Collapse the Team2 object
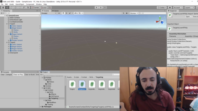Viewport: 198px width, 111px height. click(x=7, y=43)
